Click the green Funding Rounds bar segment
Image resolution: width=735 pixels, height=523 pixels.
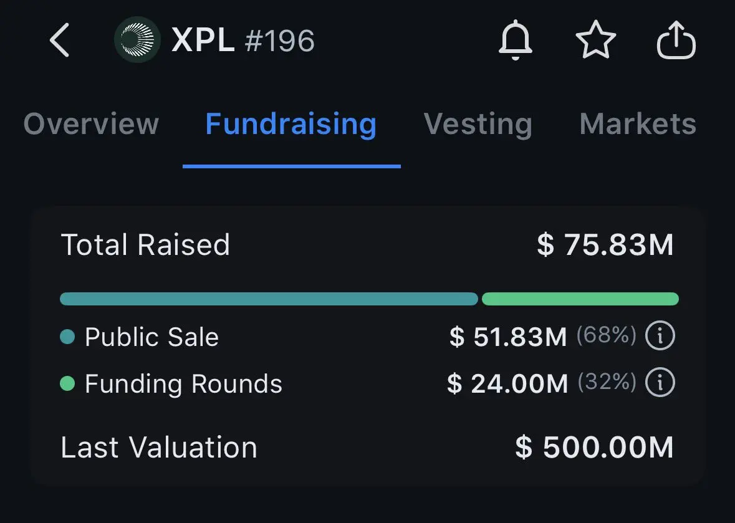pos(580,299)
